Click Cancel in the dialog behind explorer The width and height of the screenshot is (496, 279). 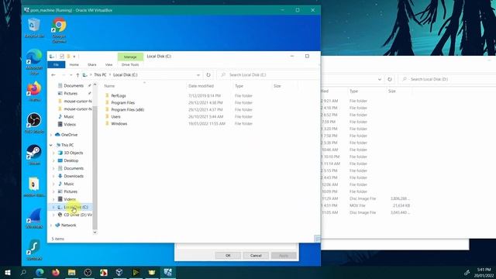(x=256, y=255)
